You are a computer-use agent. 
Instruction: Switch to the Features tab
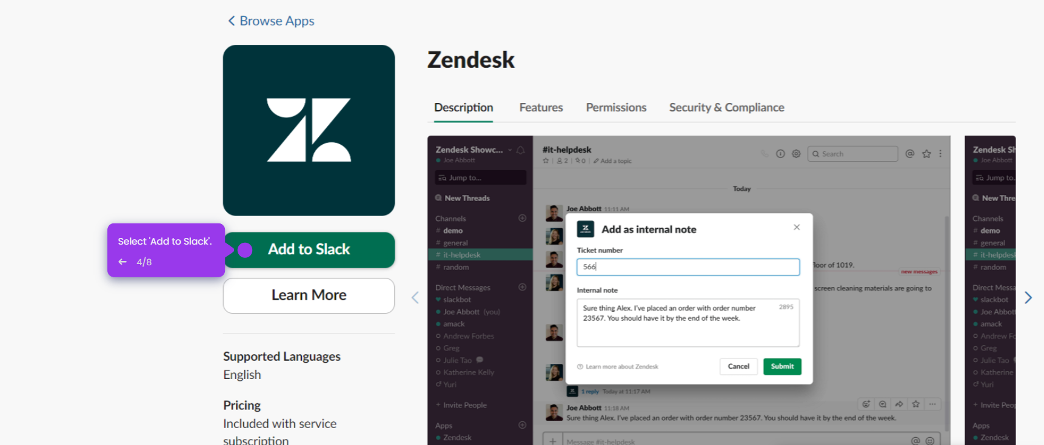coord(541,107)
